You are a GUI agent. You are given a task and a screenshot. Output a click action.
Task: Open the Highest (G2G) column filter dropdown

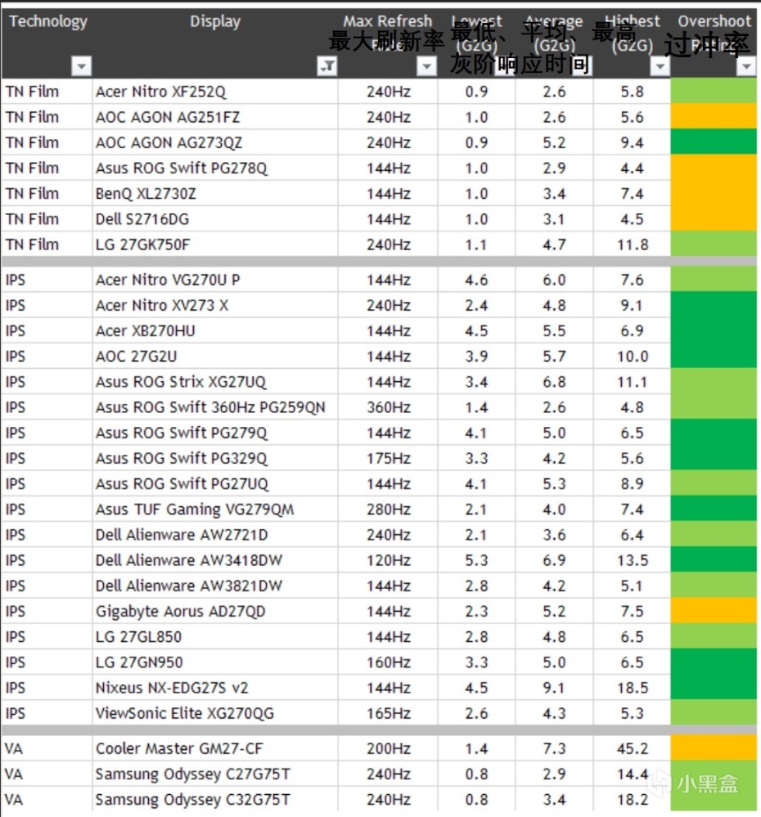(660, 66)
